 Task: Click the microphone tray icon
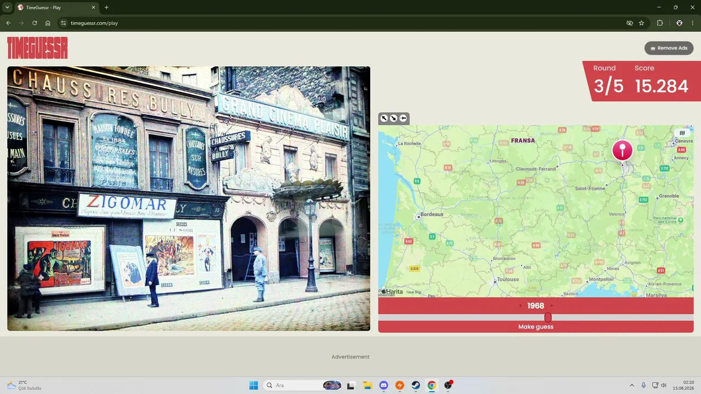(x=643, y=385)
